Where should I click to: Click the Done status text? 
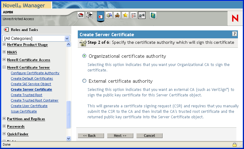pos(7,144)
